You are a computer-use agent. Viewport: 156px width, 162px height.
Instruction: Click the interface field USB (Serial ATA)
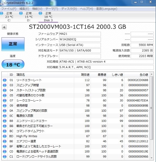[80, 45]
